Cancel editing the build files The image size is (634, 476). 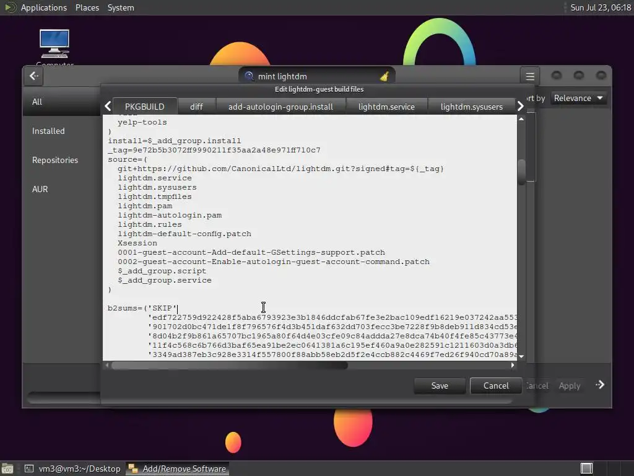point(496,386)
